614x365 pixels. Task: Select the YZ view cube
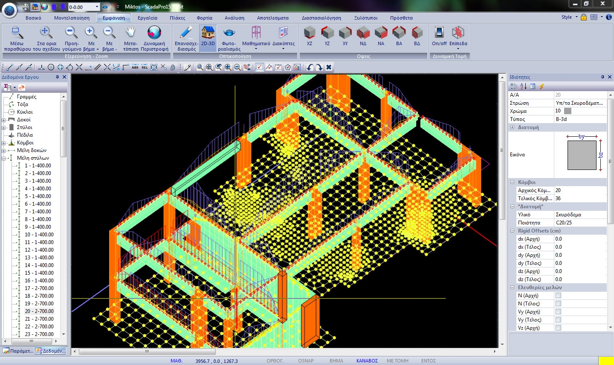[327, 33]
